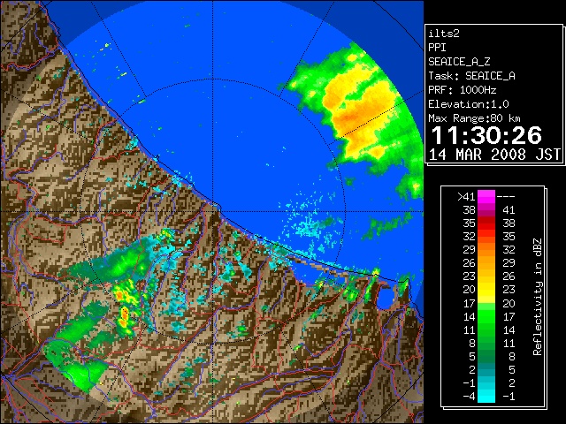Screen dimensions: 566x424
Task: Click the 'Elevation:1.0' text
Action: (469, 104)
